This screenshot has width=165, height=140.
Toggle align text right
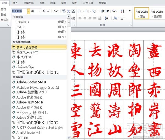tap(90, 18)
